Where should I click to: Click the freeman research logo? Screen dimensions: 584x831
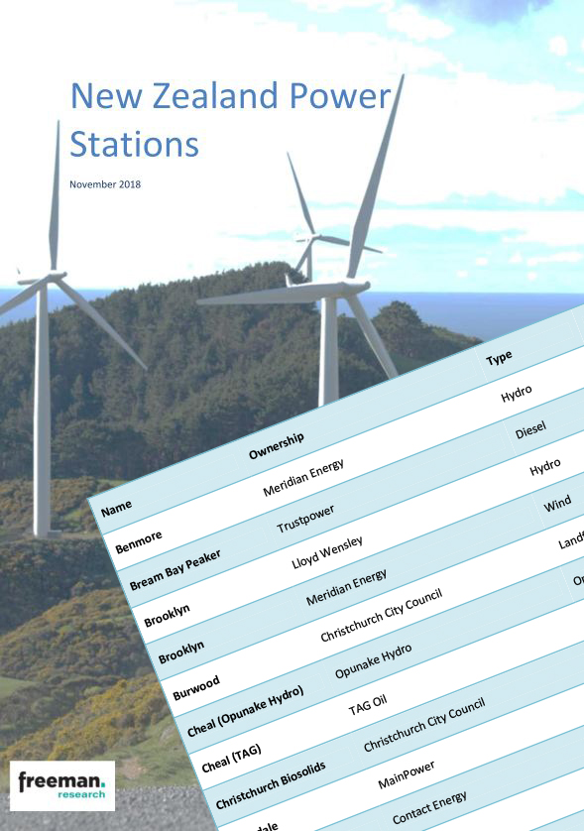tap(62, 785)
